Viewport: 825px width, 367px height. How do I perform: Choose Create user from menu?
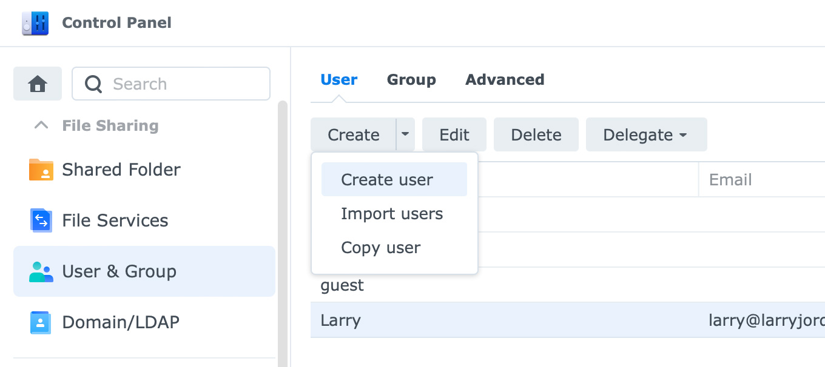pos(387,180)
